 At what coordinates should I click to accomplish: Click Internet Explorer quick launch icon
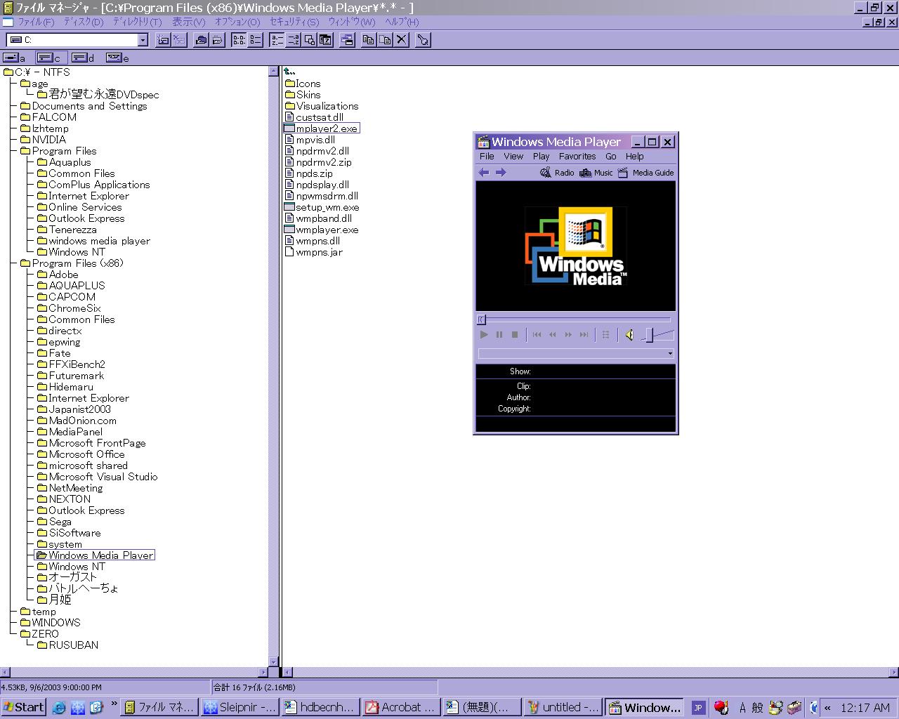tap(59, 707)
